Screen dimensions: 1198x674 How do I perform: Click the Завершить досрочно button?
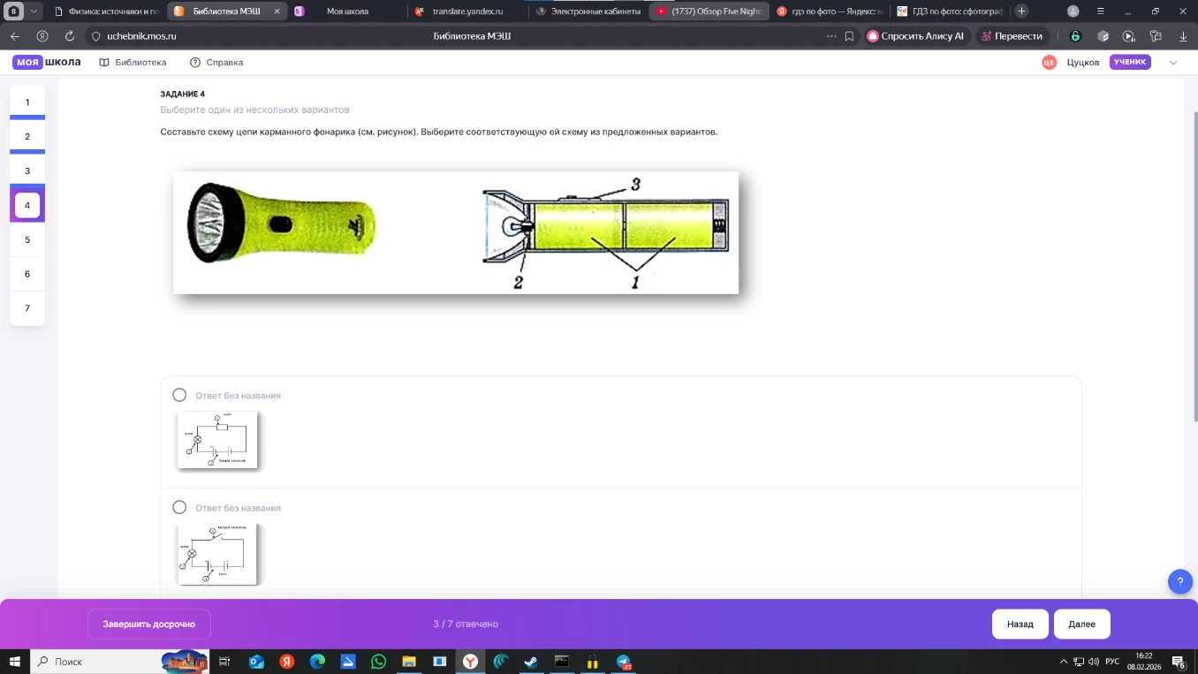point(148,624)
